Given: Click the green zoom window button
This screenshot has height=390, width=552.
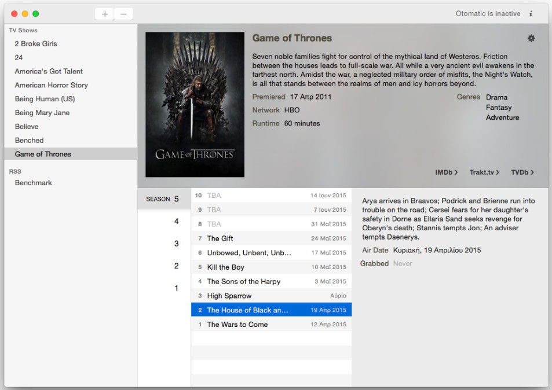Looking at the screenshot, I should [x=35, y=14].
